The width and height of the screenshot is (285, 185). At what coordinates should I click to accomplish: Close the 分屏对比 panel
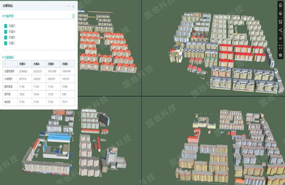click(73, 7)
